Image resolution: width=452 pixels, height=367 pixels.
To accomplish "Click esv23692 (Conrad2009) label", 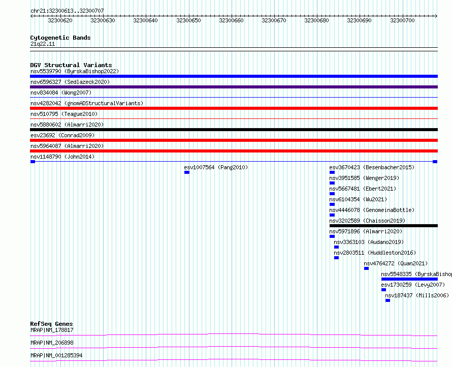I will click(62, 135).
